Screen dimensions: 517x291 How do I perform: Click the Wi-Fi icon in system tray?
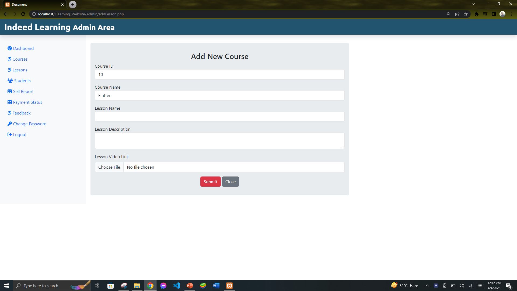(471, 286)
